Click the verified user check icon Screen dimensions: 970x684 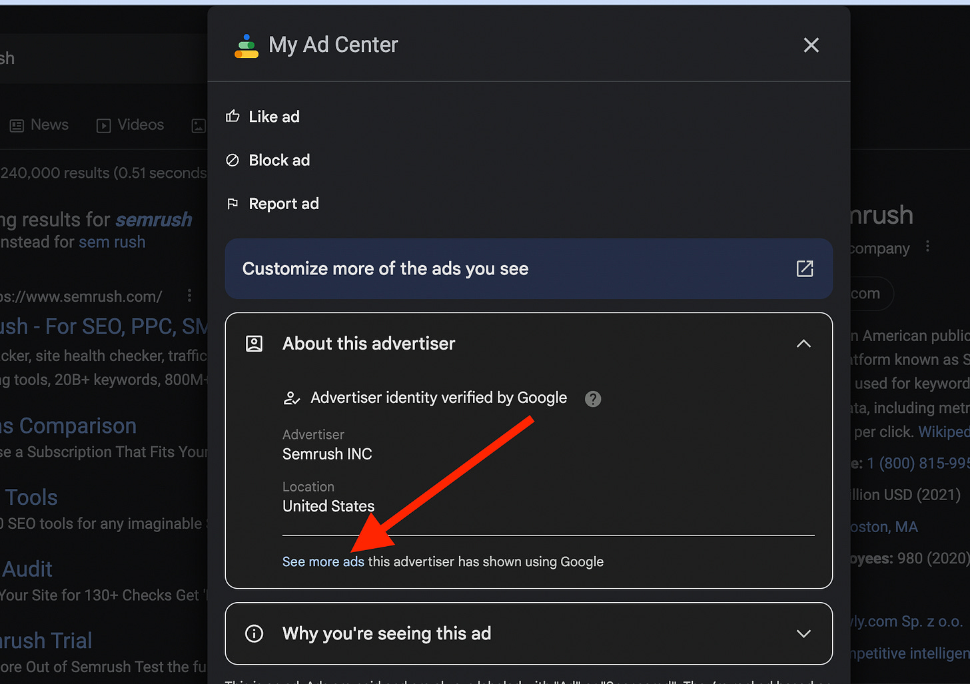coord(292,398)
